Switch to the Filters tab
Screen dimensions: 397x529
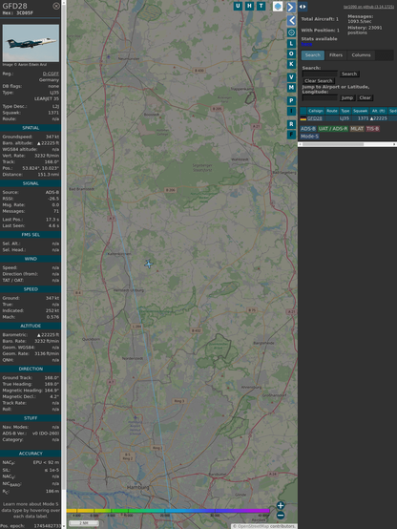pyautogui.click(x=336, y=55)
